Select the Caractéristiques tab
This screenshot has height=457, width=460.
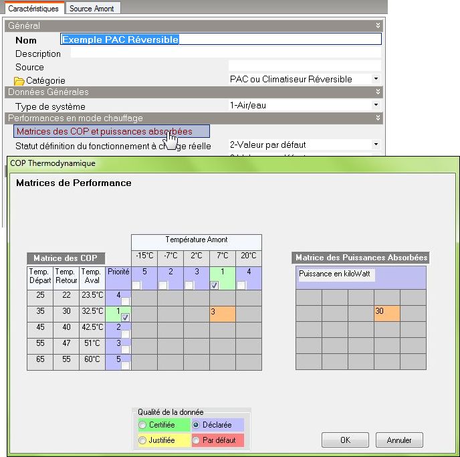(x=33, y=8)
